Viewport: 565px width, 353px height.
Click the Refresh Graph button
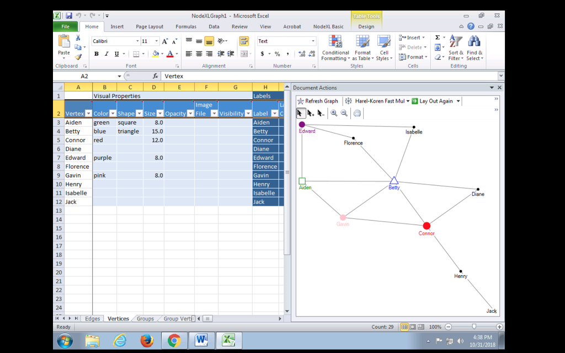pos(317,101)
